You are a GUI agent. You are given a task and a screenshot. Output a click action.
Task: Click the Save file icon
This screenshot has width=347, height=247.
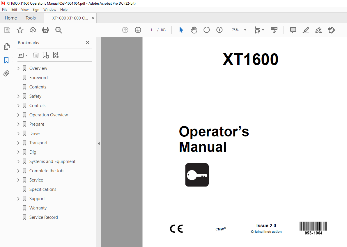7,30
